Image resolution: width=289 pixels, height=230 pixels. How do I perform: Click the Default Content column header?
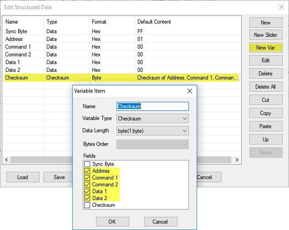(188, 22)
